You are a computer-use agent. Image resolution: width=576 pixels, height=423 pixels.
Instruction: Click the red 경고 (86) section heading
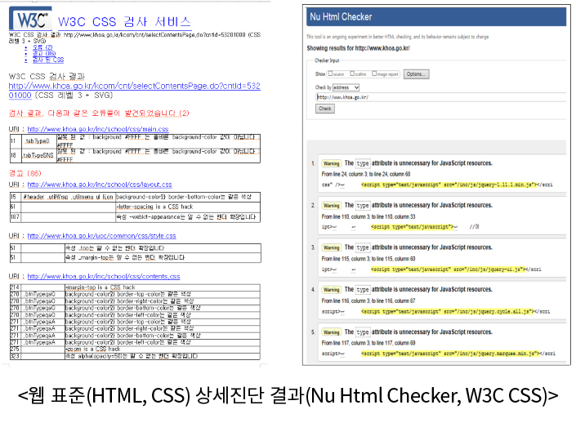point(25,173)
